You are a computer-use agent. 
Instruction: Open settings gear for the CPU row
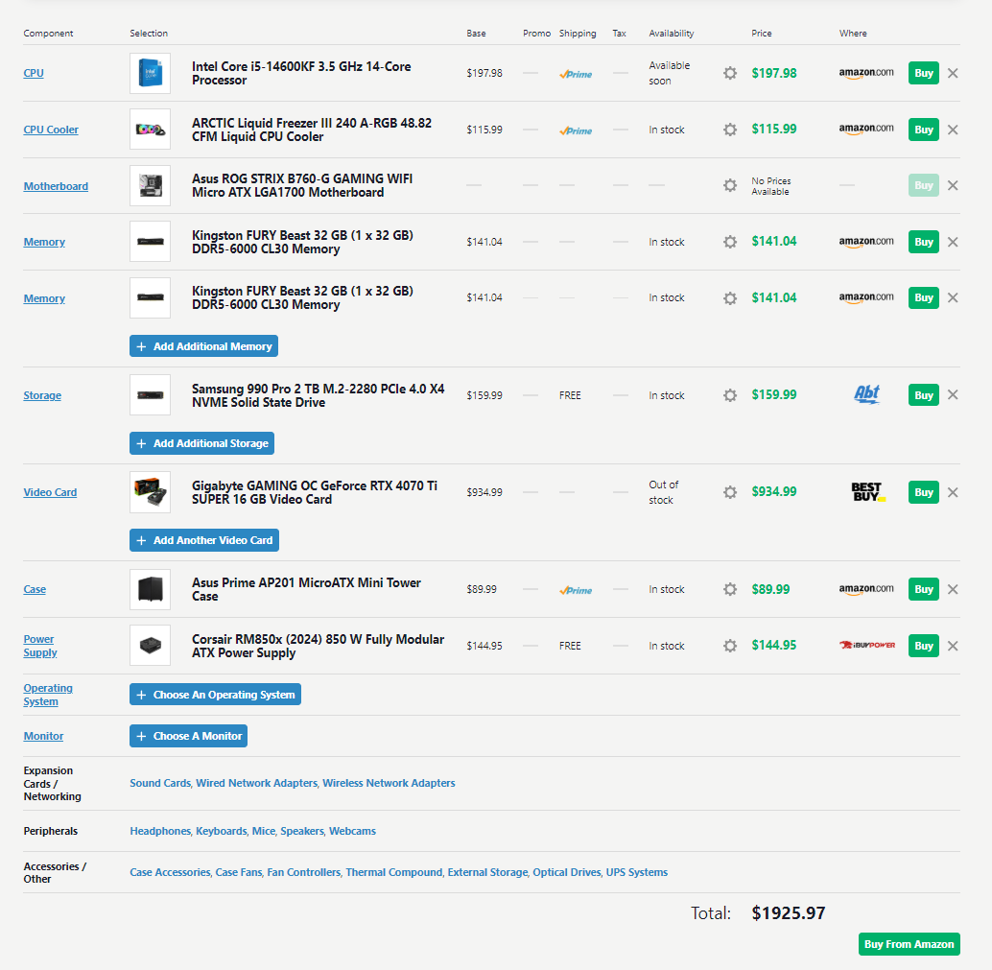[x=730, y=74]
